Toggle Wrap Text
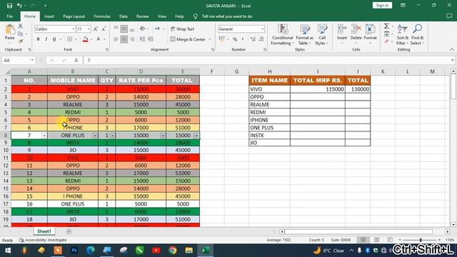The image size is (457, 257). click(x=183, y=29)
